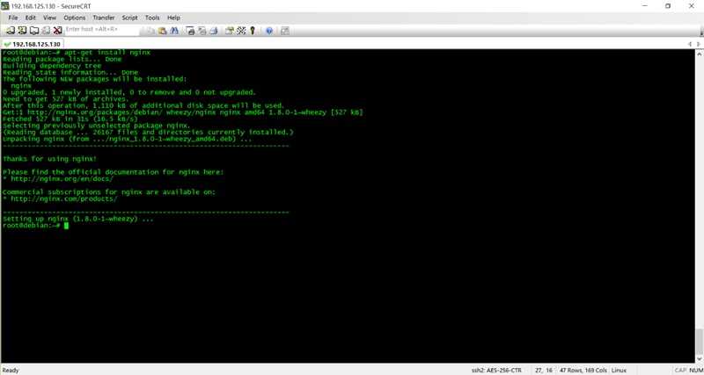
Task: Click the key icon for public-key assistant
Action: pyautogui.click(x=253, y=31)
